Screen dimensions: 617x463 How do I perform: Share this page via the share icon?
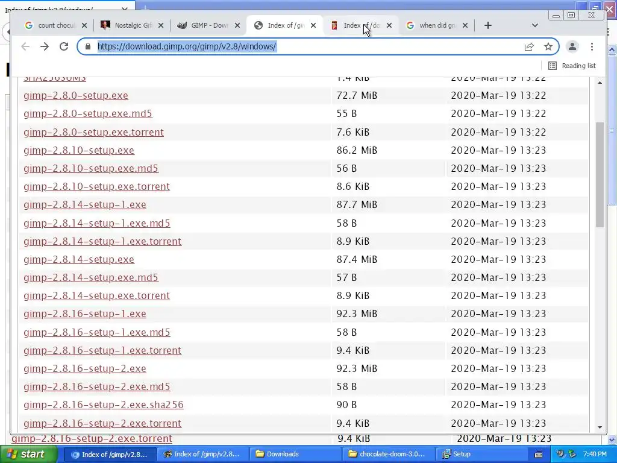[x=529, y=47]
